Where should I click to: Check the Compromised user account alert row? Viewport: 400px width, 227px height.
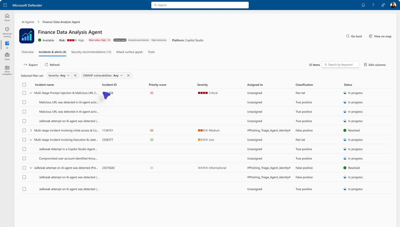24,158
